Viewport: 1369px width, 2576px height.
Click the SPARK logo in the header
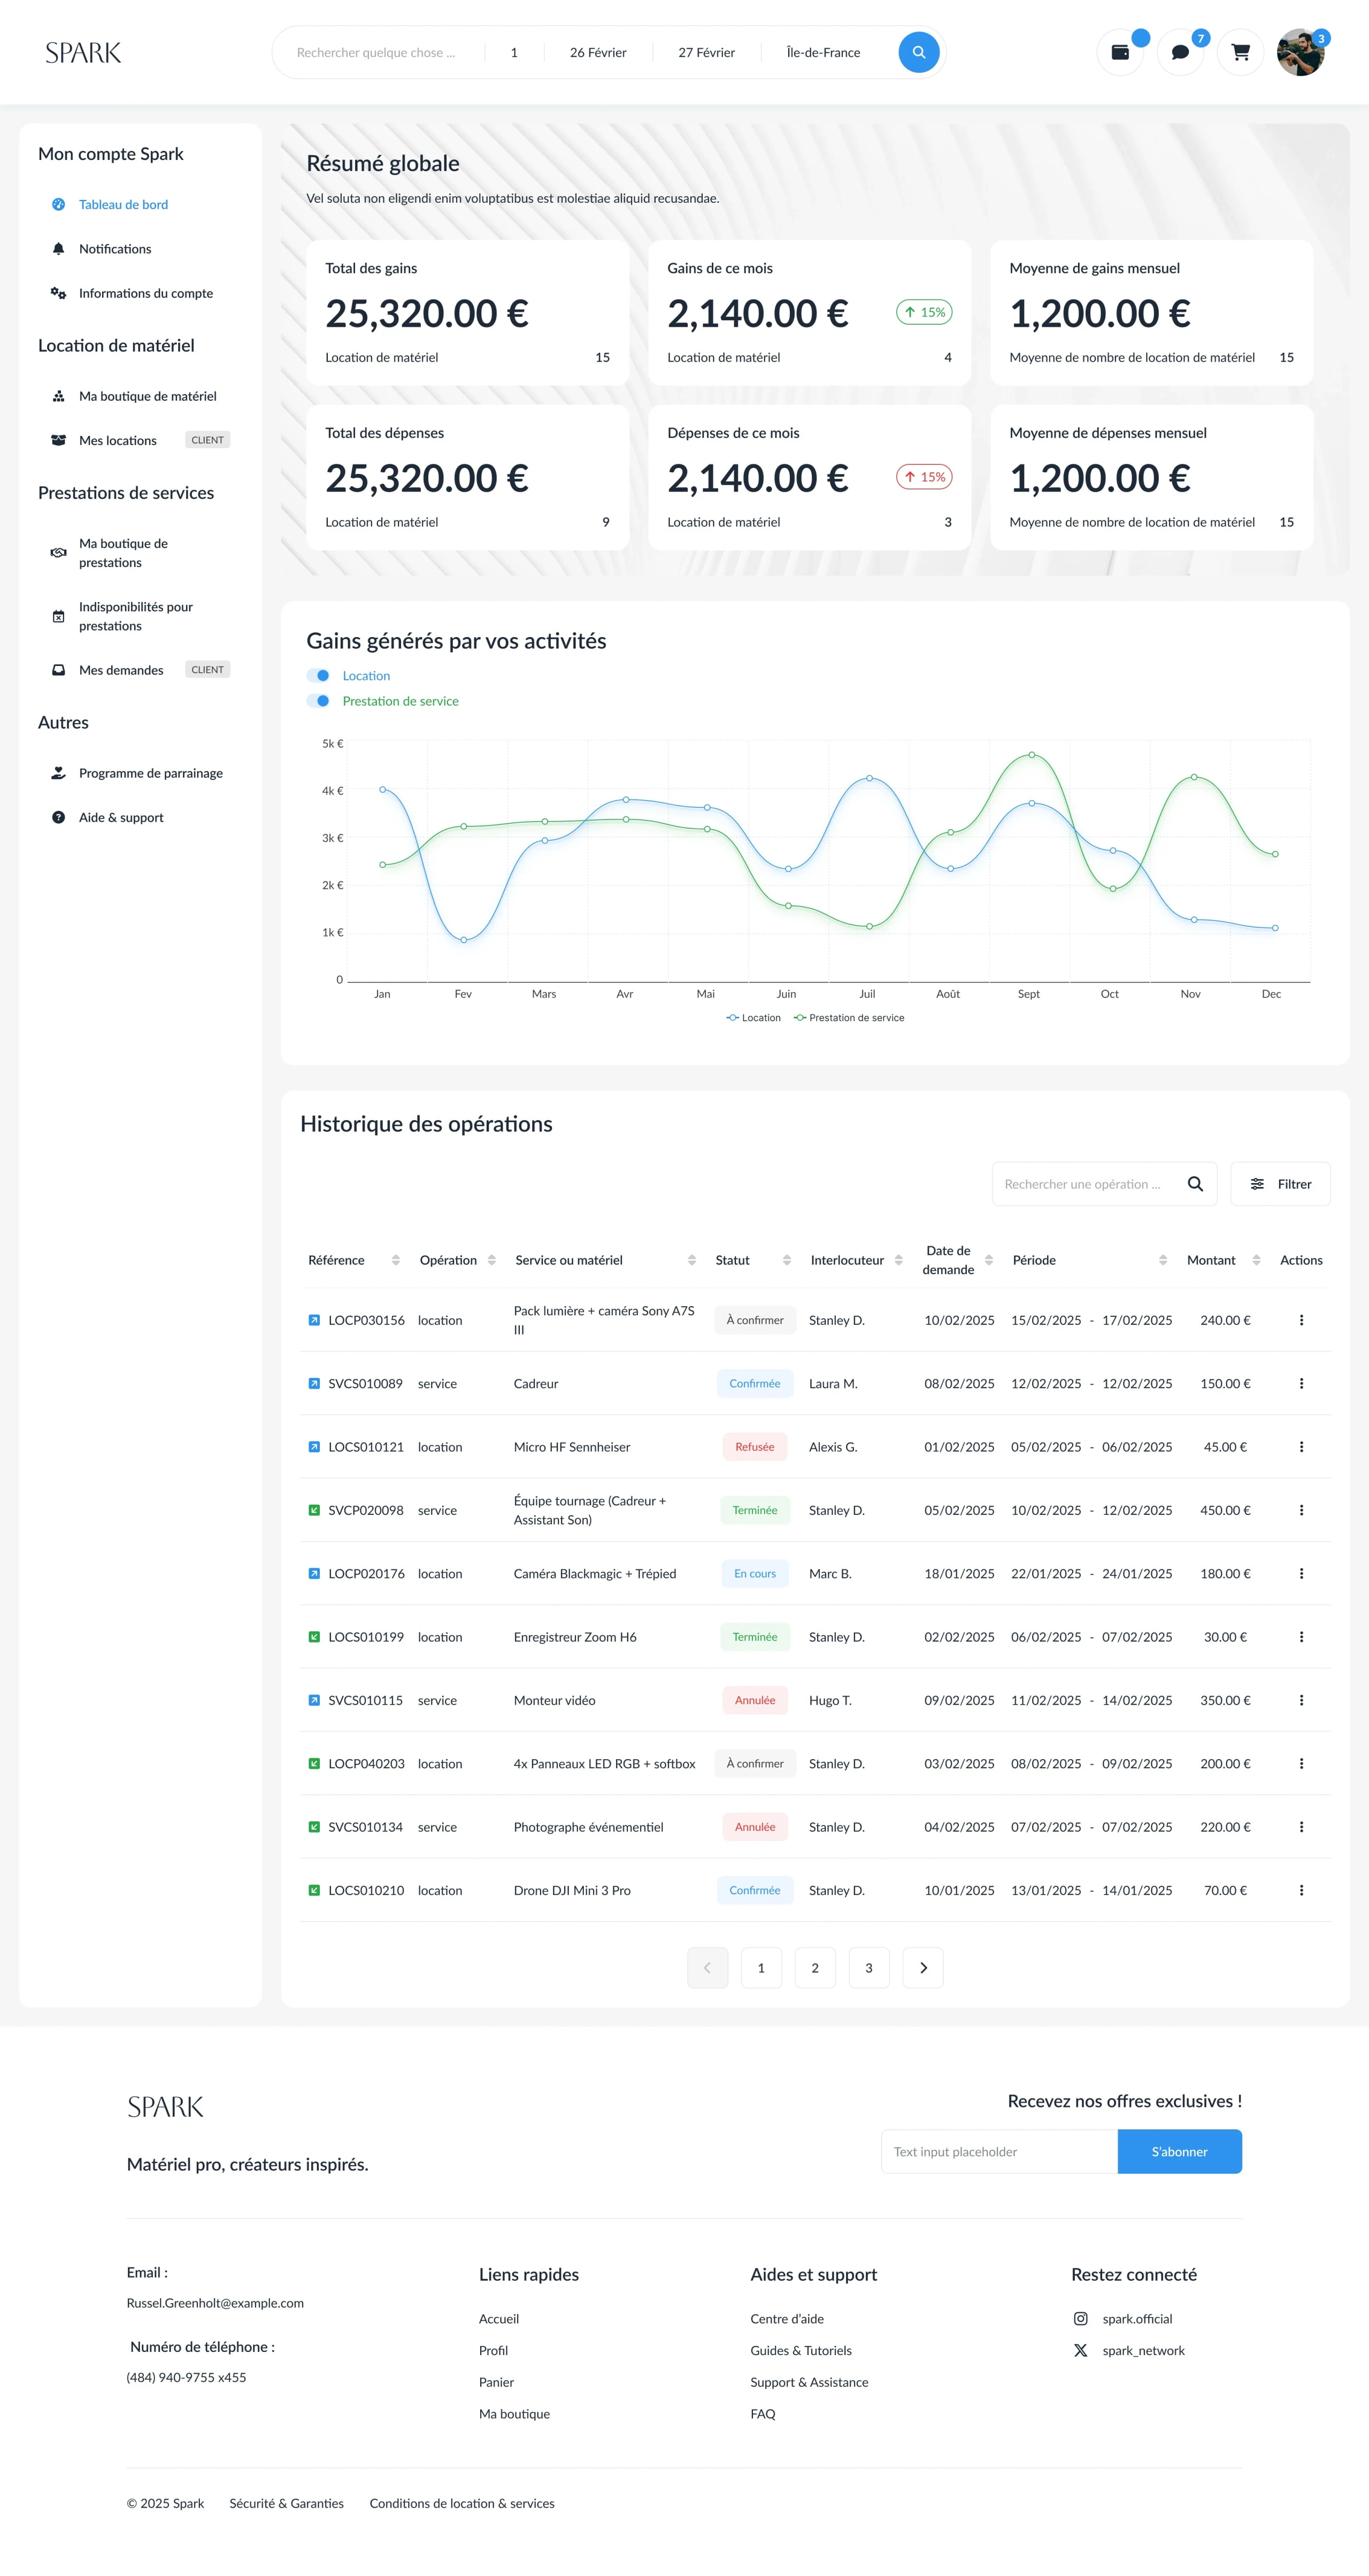(83, 52)
